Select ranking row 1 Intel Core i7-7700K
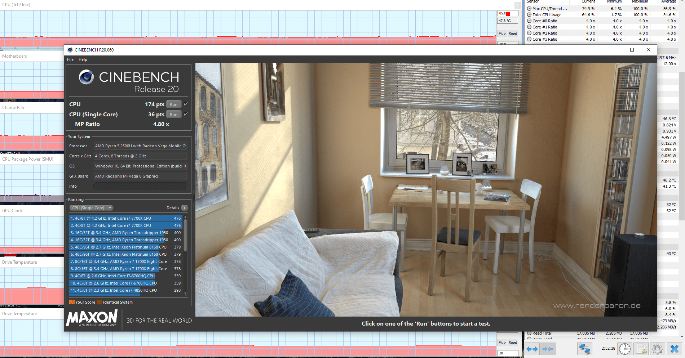Screen dimensions: 685x358 (x=126, y=218)
